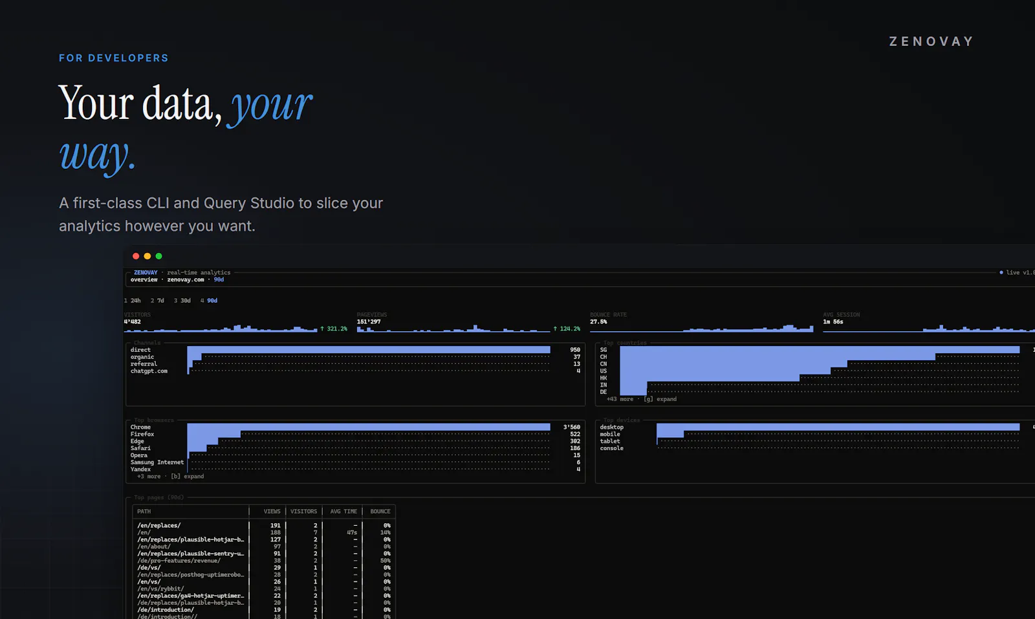
Task: Click the FOR DEVELOPERS section label
Action: point(114,58)
